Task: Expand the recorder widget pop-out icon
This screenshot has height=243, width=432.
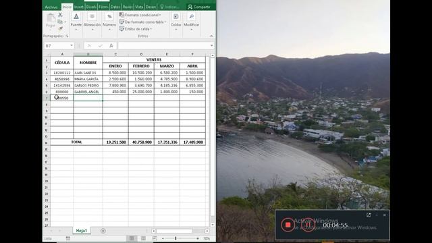Action: tap(369, 215)
